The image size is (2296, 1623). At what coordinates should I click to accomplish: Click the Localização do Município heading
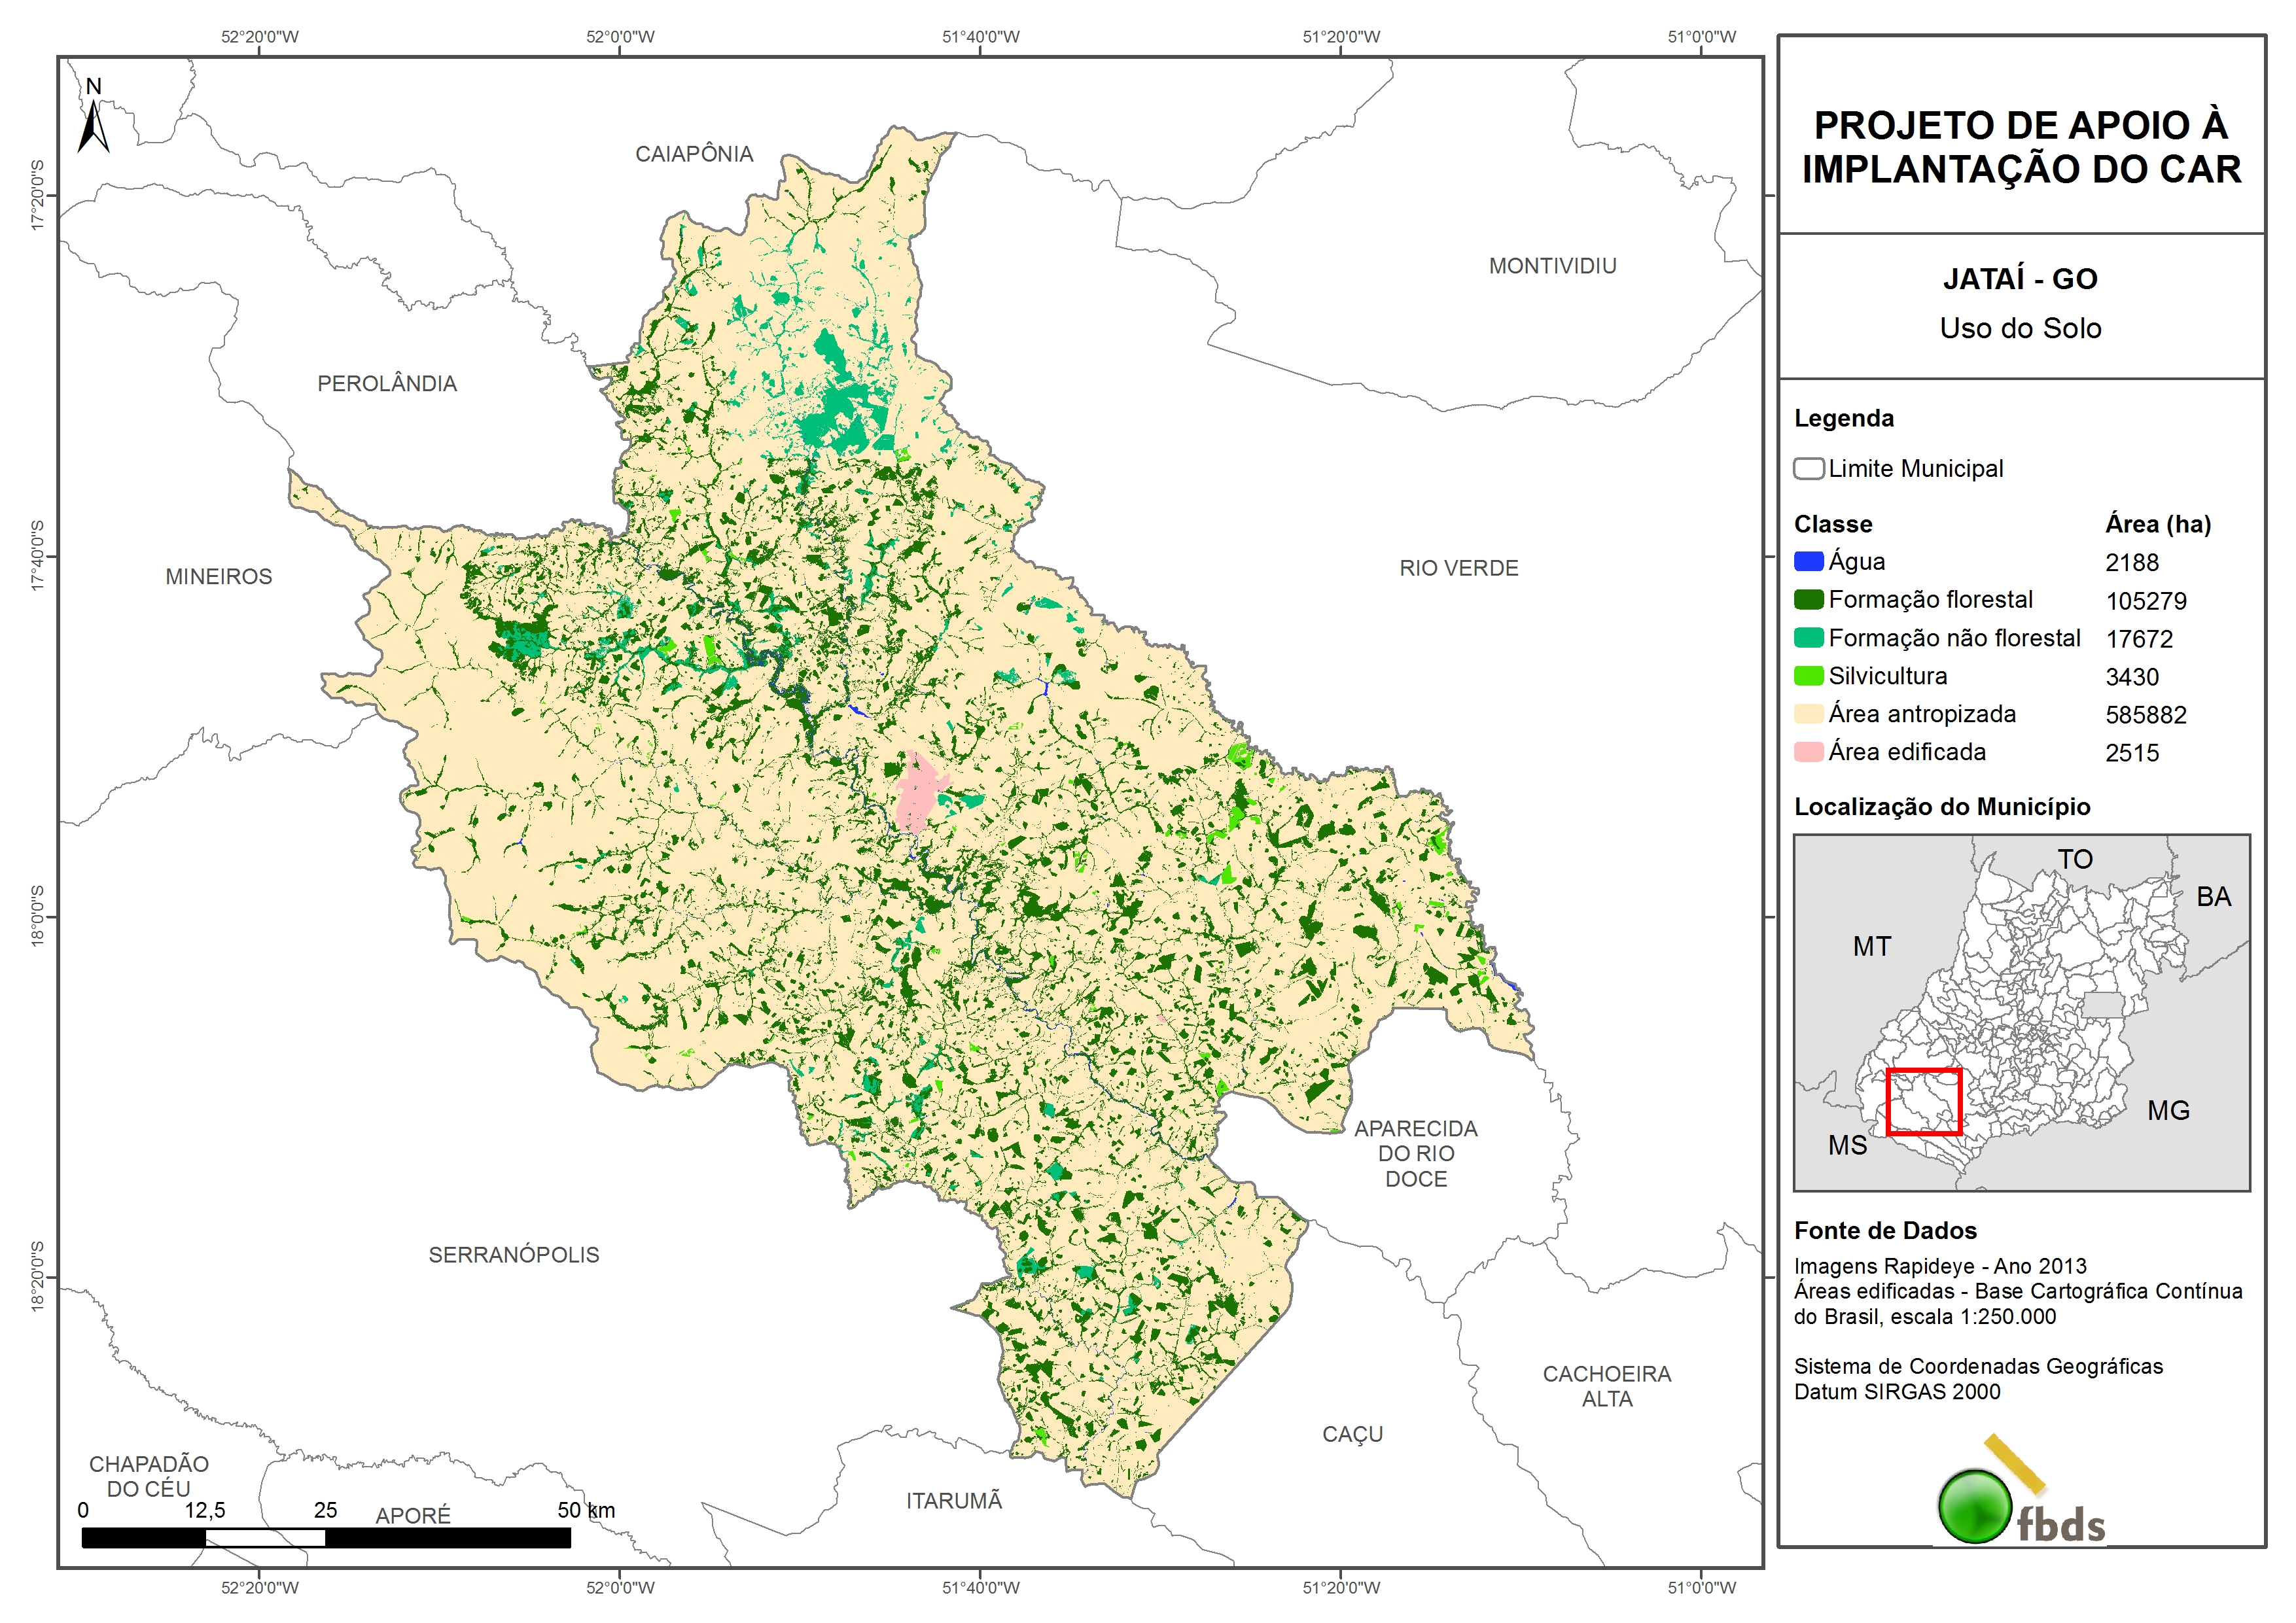(x=1942, y=807)
